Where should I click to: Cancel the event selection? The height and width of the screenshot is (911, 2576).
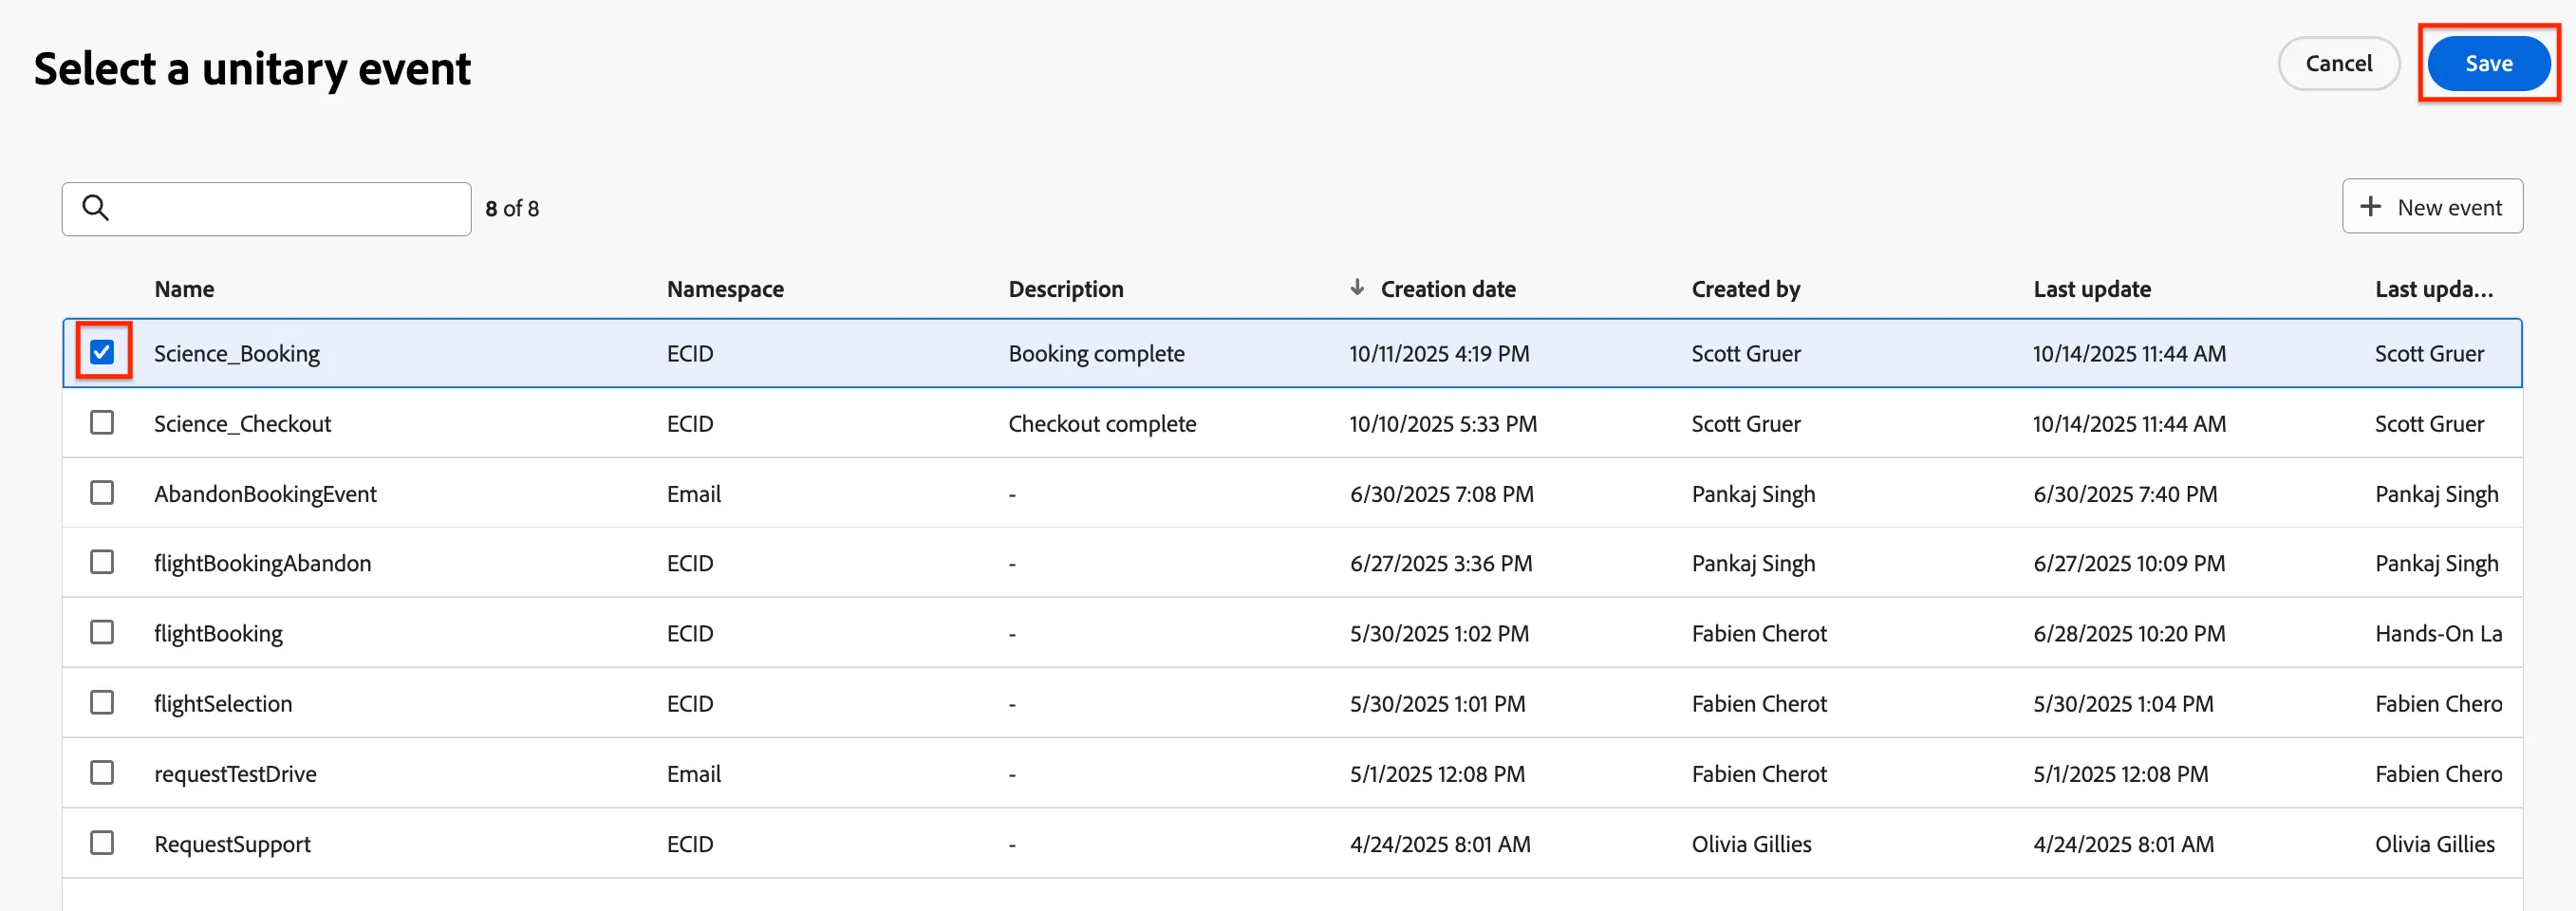(x=2338, y=63)
